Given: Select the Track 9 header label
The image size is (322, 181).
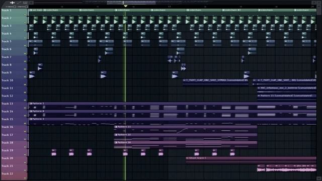Looking at the screenshot, I should click(7, 72).
